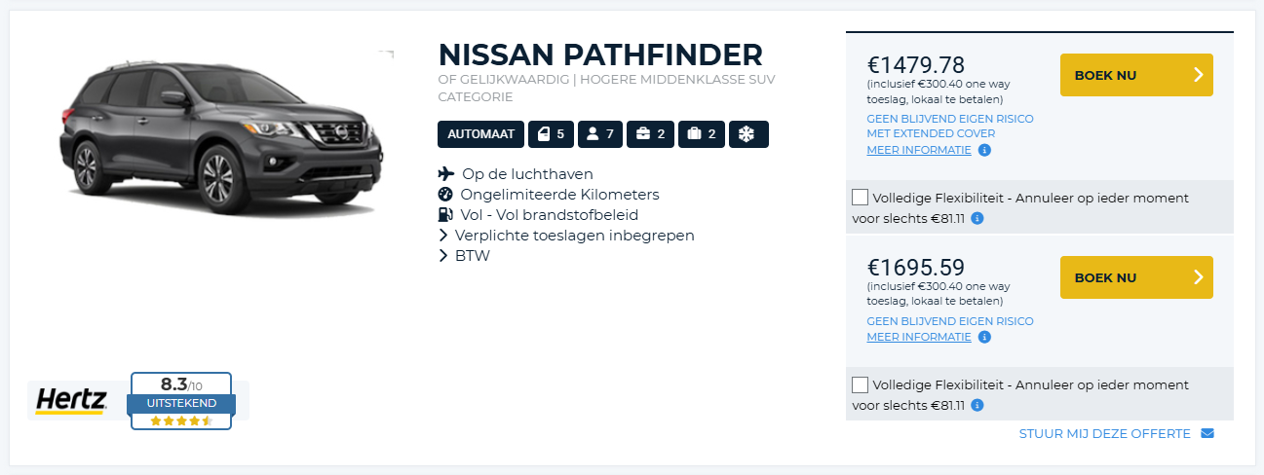Click the fuel pump icon
This screenshot has height=475, width=1264.
pos(445,215)
